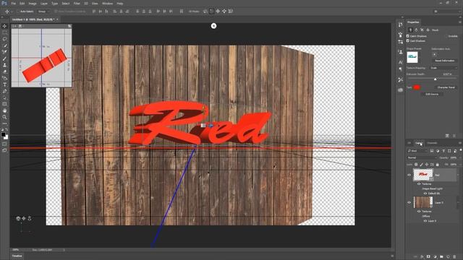Toggle the Auto-Select checkbox
The height and width of the screenshot is (260, 463).
[x=18, y=12]
